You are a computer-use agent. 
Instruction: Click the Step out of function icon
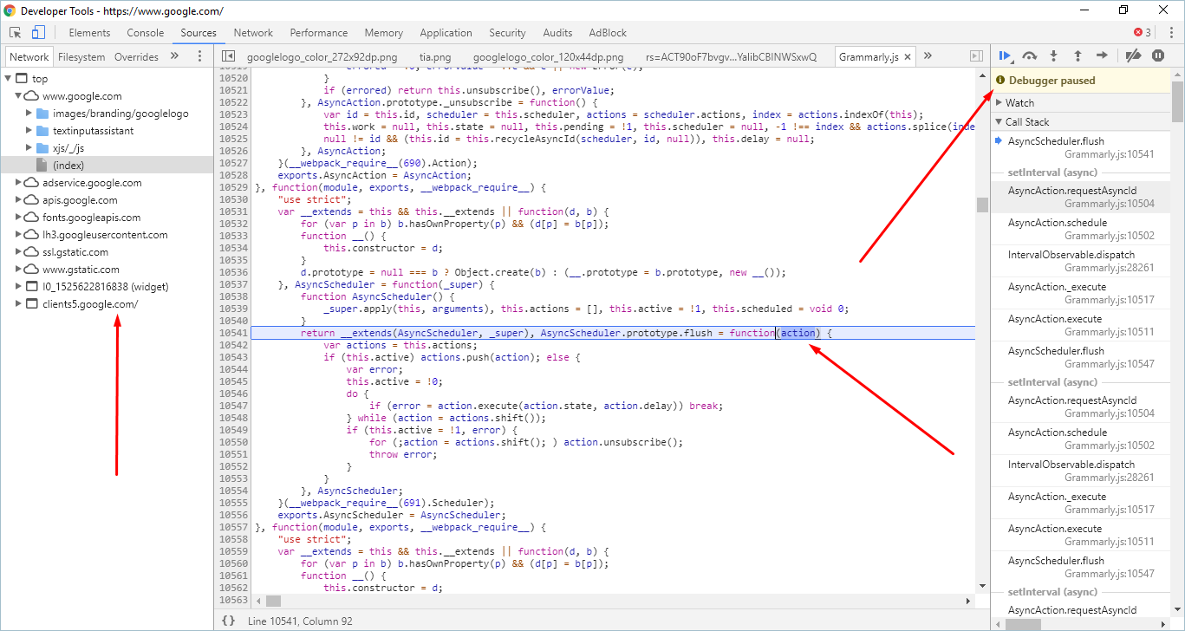1078,56
